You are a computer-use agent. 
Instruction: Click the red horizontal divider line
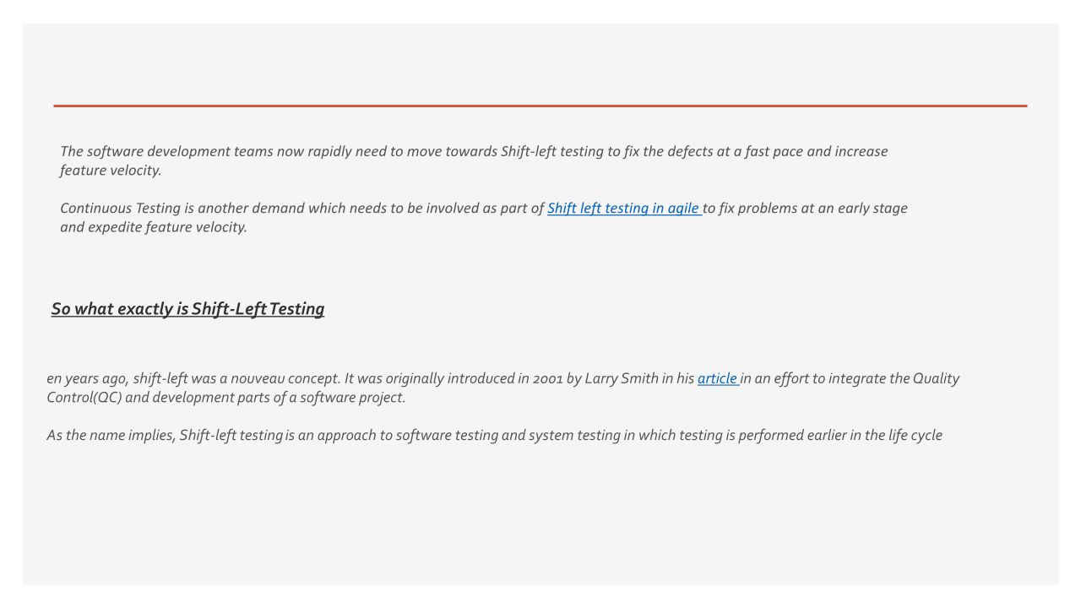tap(540, 106)
